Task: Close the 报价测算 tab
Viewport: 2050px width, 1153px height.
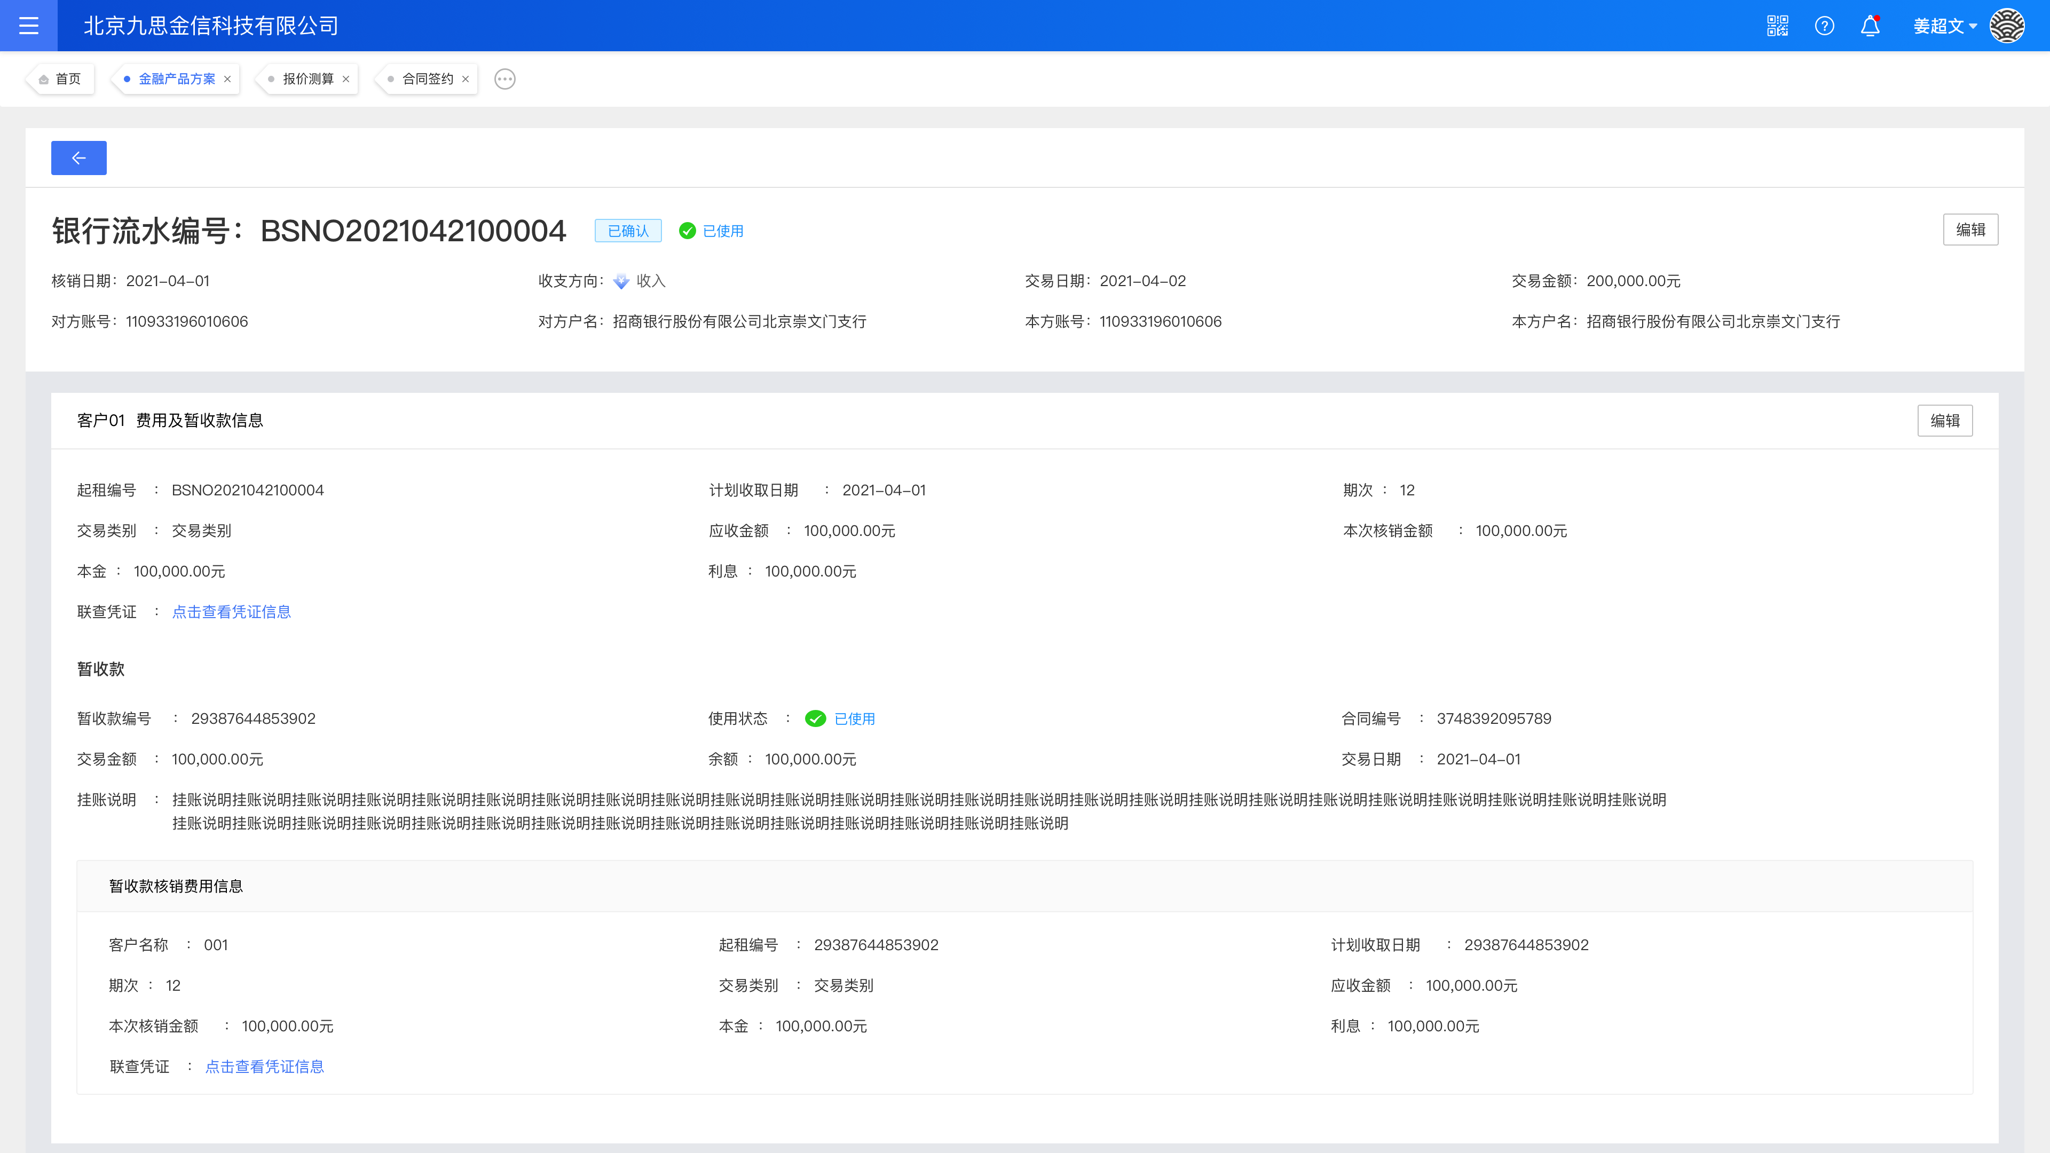Action: coord(346,79)
